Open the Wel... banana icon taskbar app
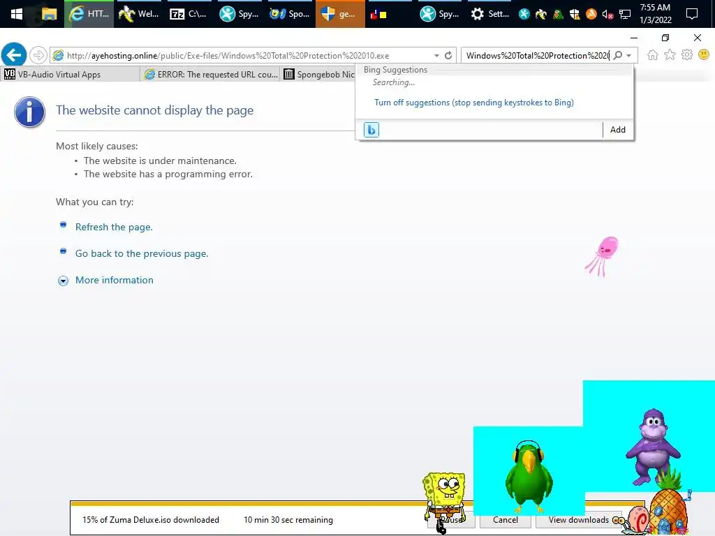Screen dimensions: 715x536 pos(139,14)
